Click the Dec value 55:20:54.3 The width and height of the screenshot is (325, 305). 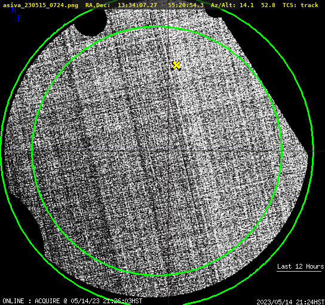point(186,5)
